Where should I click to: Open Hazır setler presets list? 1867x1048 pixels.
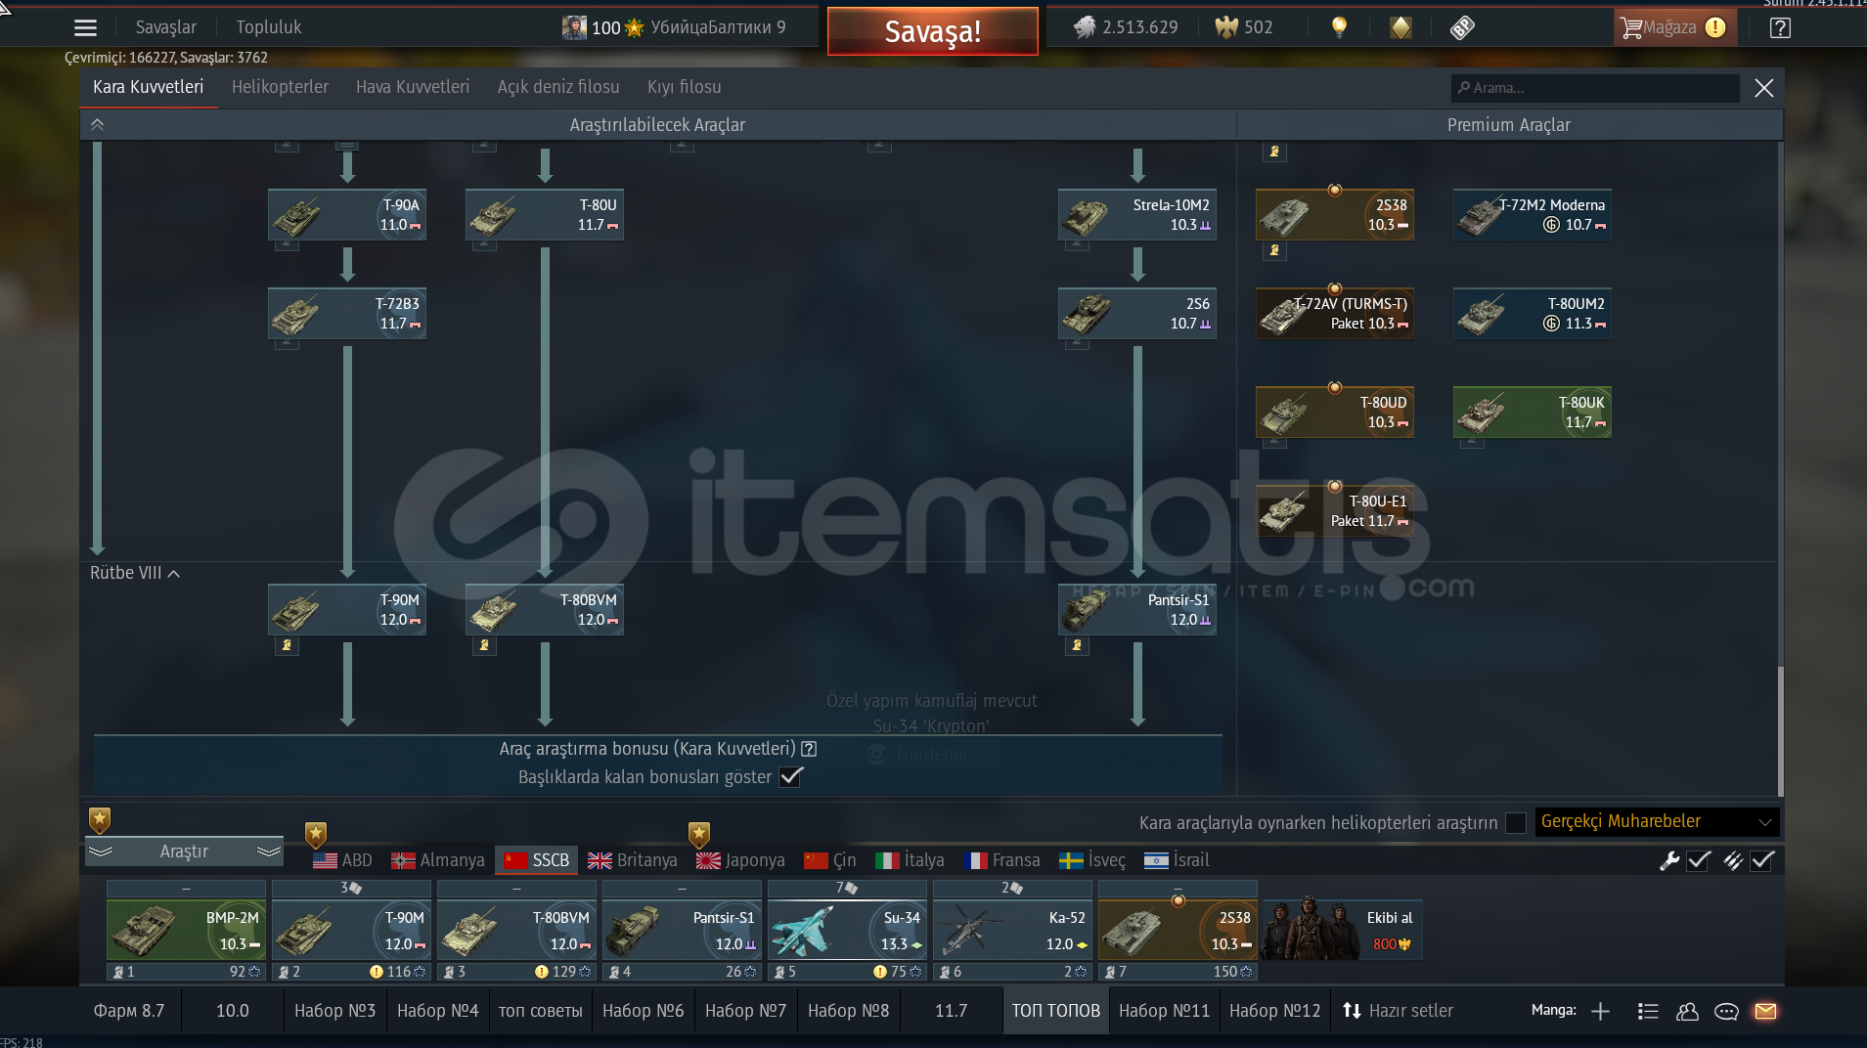click(x=1398, y=1011)
